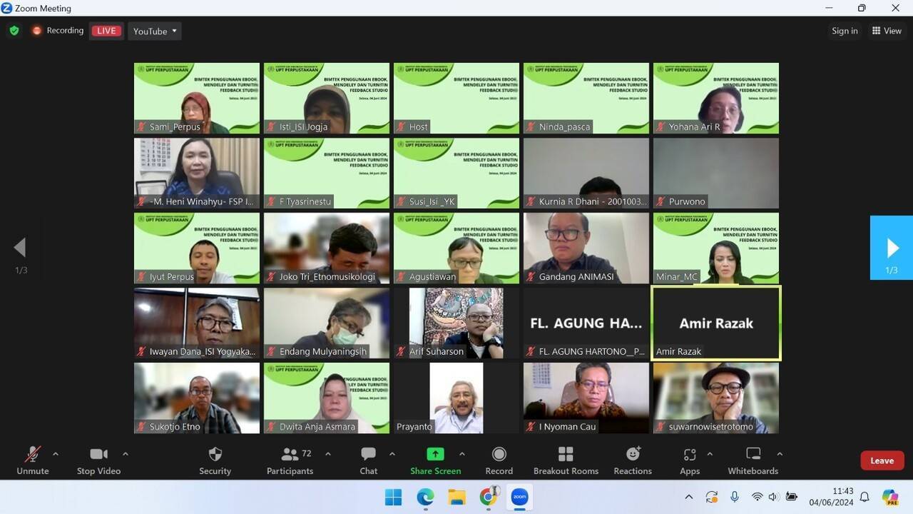Click the green Share Screen icon
This screenshot has width=913, height=514.
(x=435, y=454)
